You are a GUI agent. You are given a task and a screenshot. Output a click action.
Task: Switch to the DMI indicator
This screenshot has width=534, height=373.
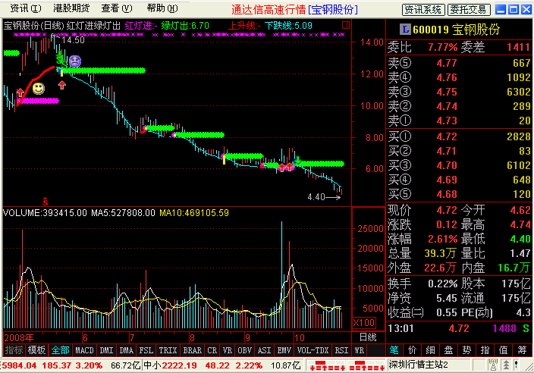(x=106, y=350)
